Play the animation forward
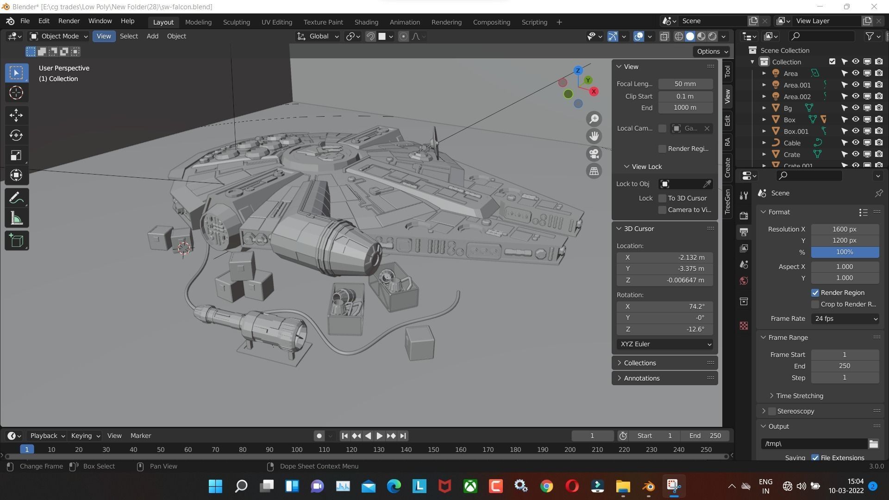 pyautogui.click(x=379, y=436)
